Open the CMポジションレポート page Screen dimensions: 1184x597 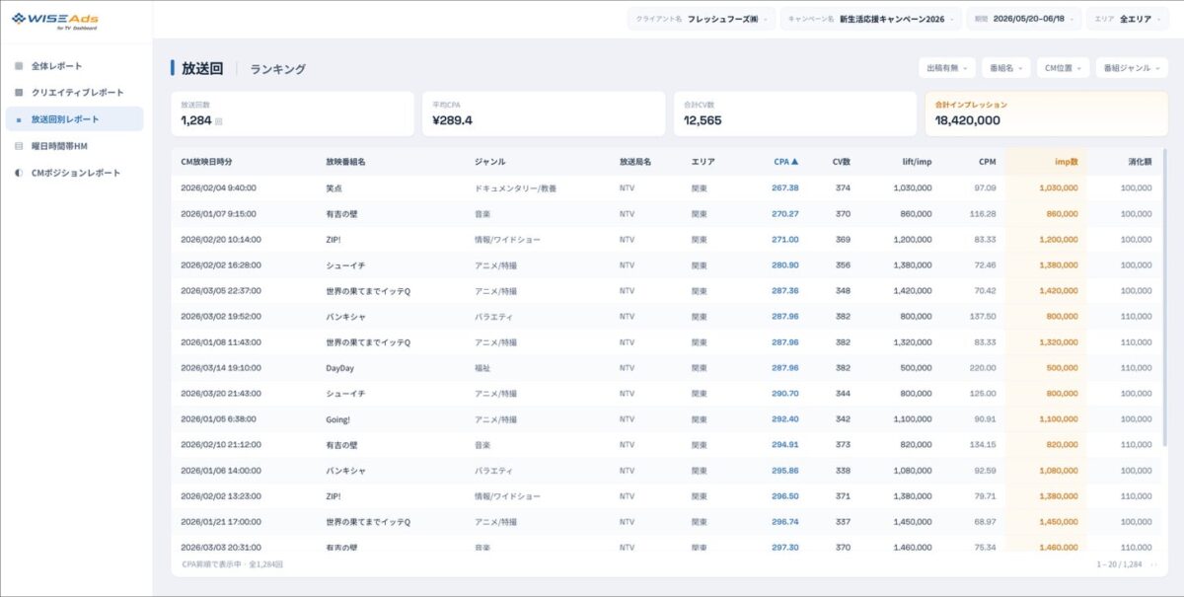coord(74,173)
